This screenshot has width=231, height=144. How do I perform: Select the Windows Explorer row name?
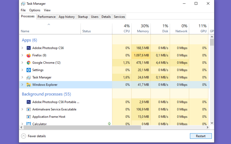pyautogui.click(x=45, y=85)
